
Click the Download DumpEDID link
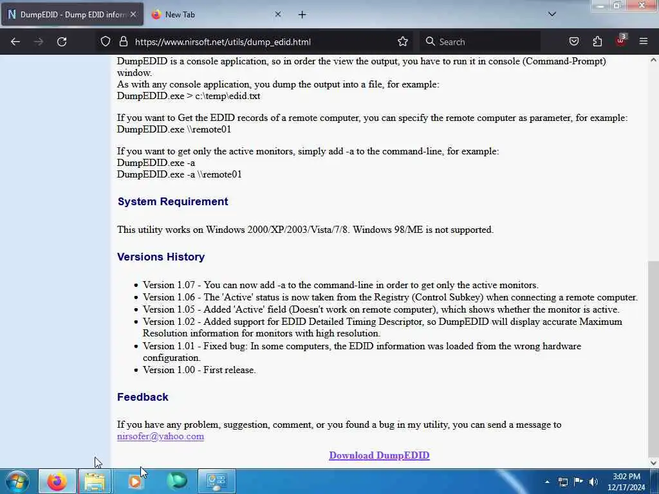pos(379,455)
